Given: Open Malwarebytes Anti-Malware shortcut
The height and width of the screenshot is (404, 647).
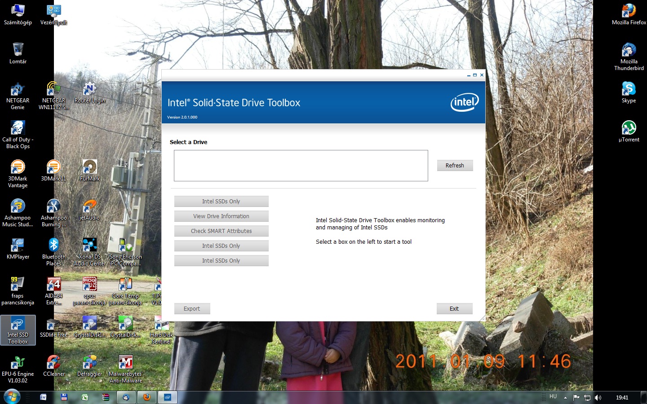Looking at the screenshot, I should coord(126,369).
